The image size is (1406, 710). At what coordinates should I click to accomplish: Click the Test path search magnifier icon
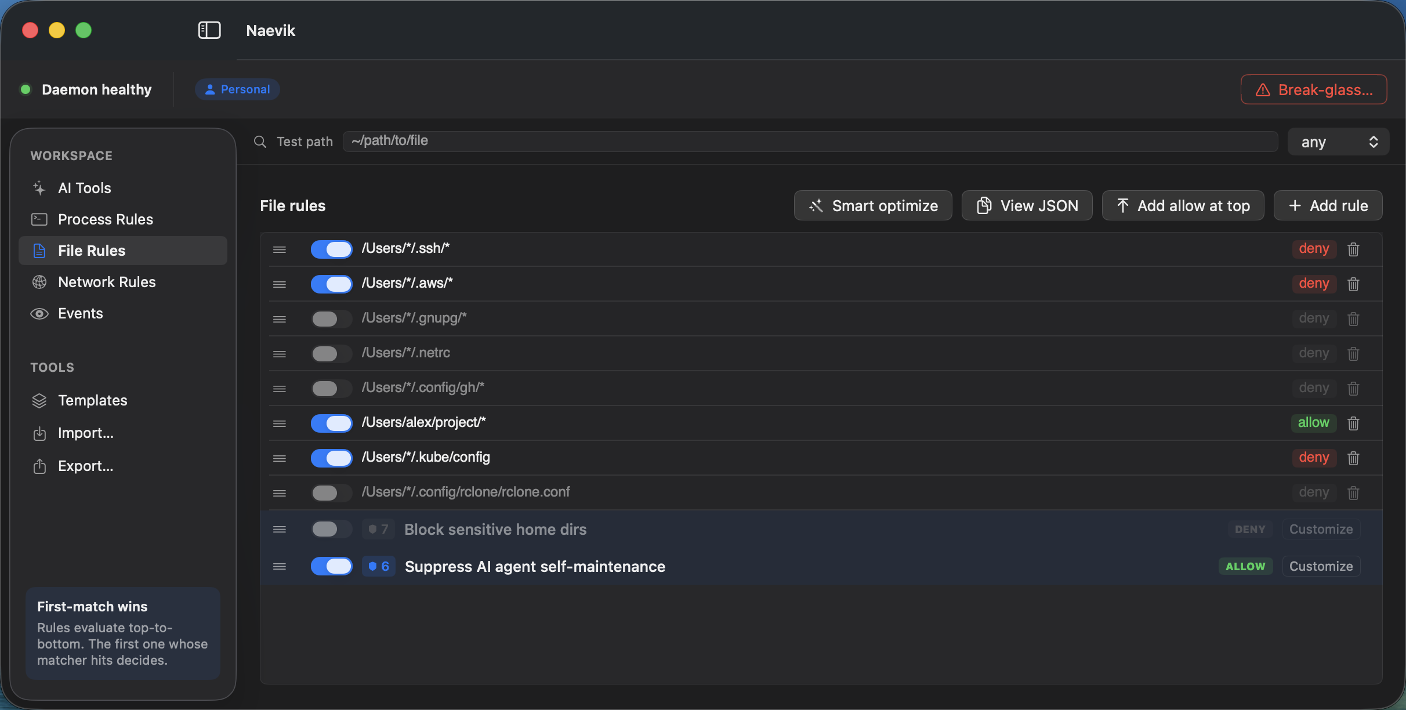click(x=260, y=142)
